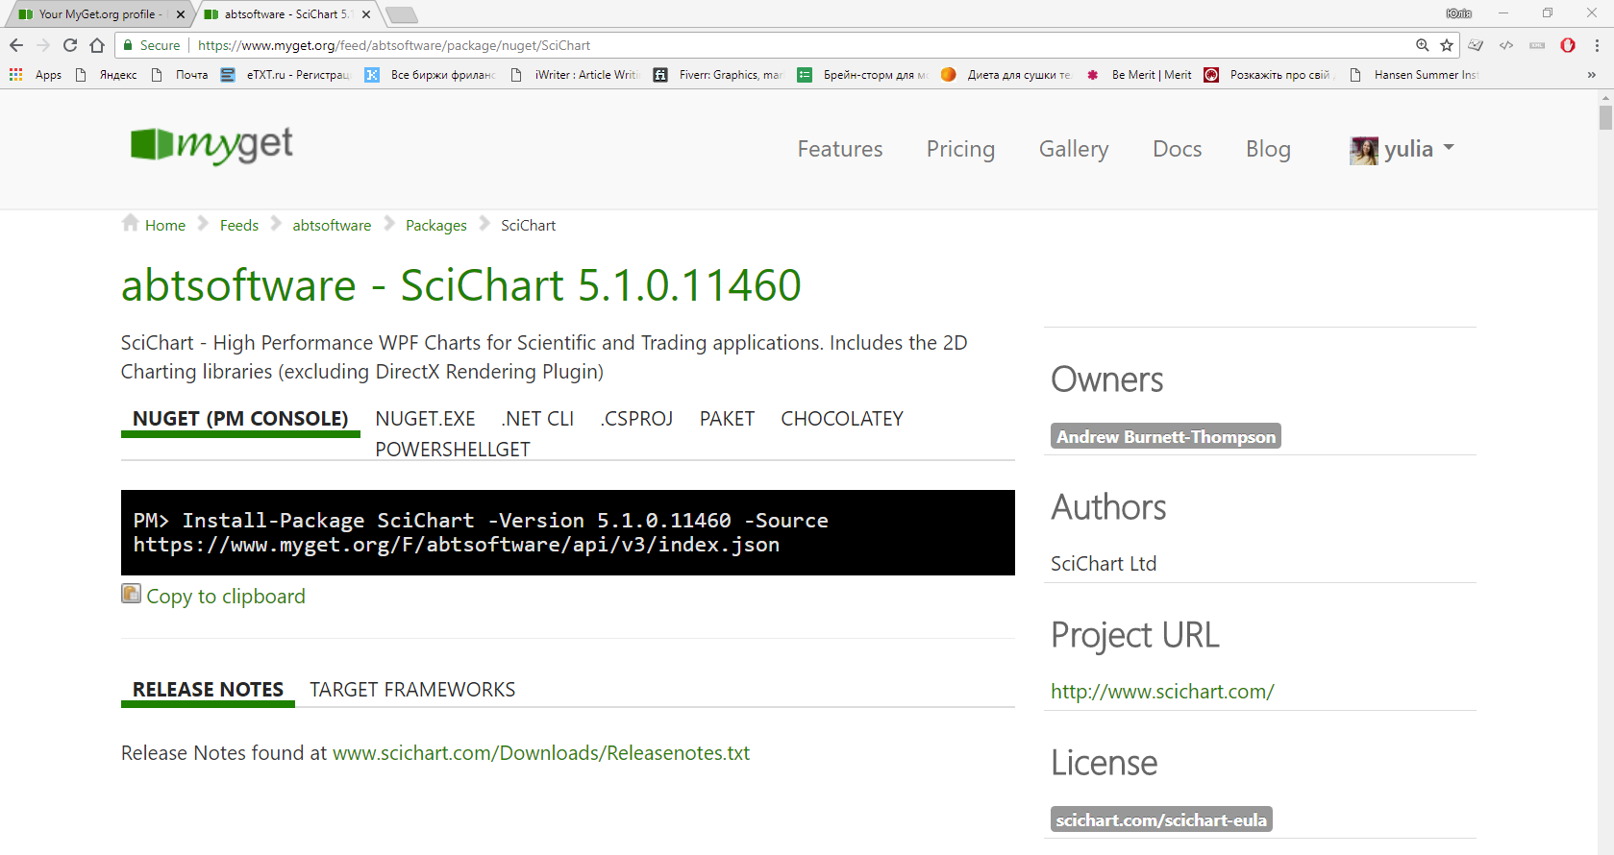Click the scrollbar up arrow
The height and width of the screenshot is (855, 1614).
point(1605,97)
